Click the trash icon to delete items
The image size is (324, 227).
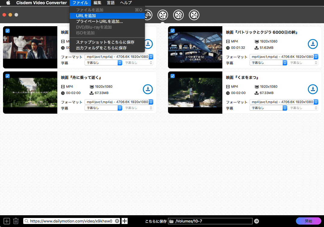(16, 221)
